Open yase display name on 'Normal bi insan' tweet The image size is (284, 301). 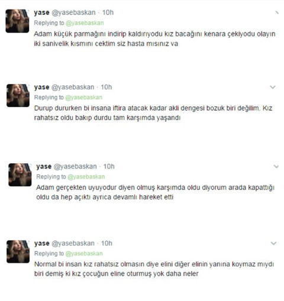(41, 244)
